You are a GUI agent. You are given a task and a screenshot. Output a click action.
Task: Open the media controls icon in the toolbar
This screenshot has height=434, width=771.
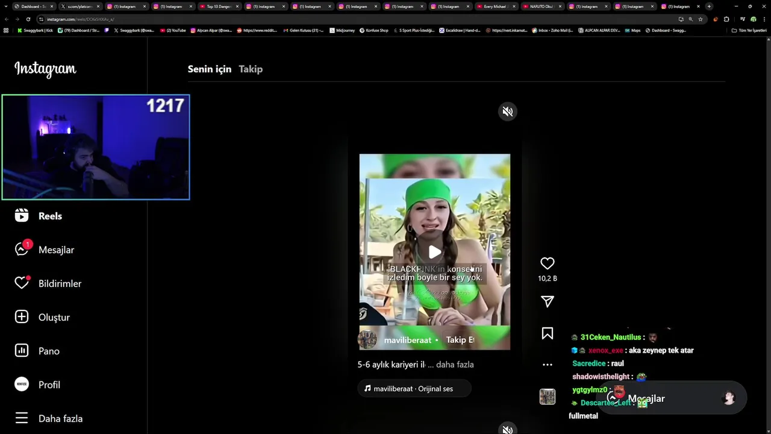tap(742, 19)
